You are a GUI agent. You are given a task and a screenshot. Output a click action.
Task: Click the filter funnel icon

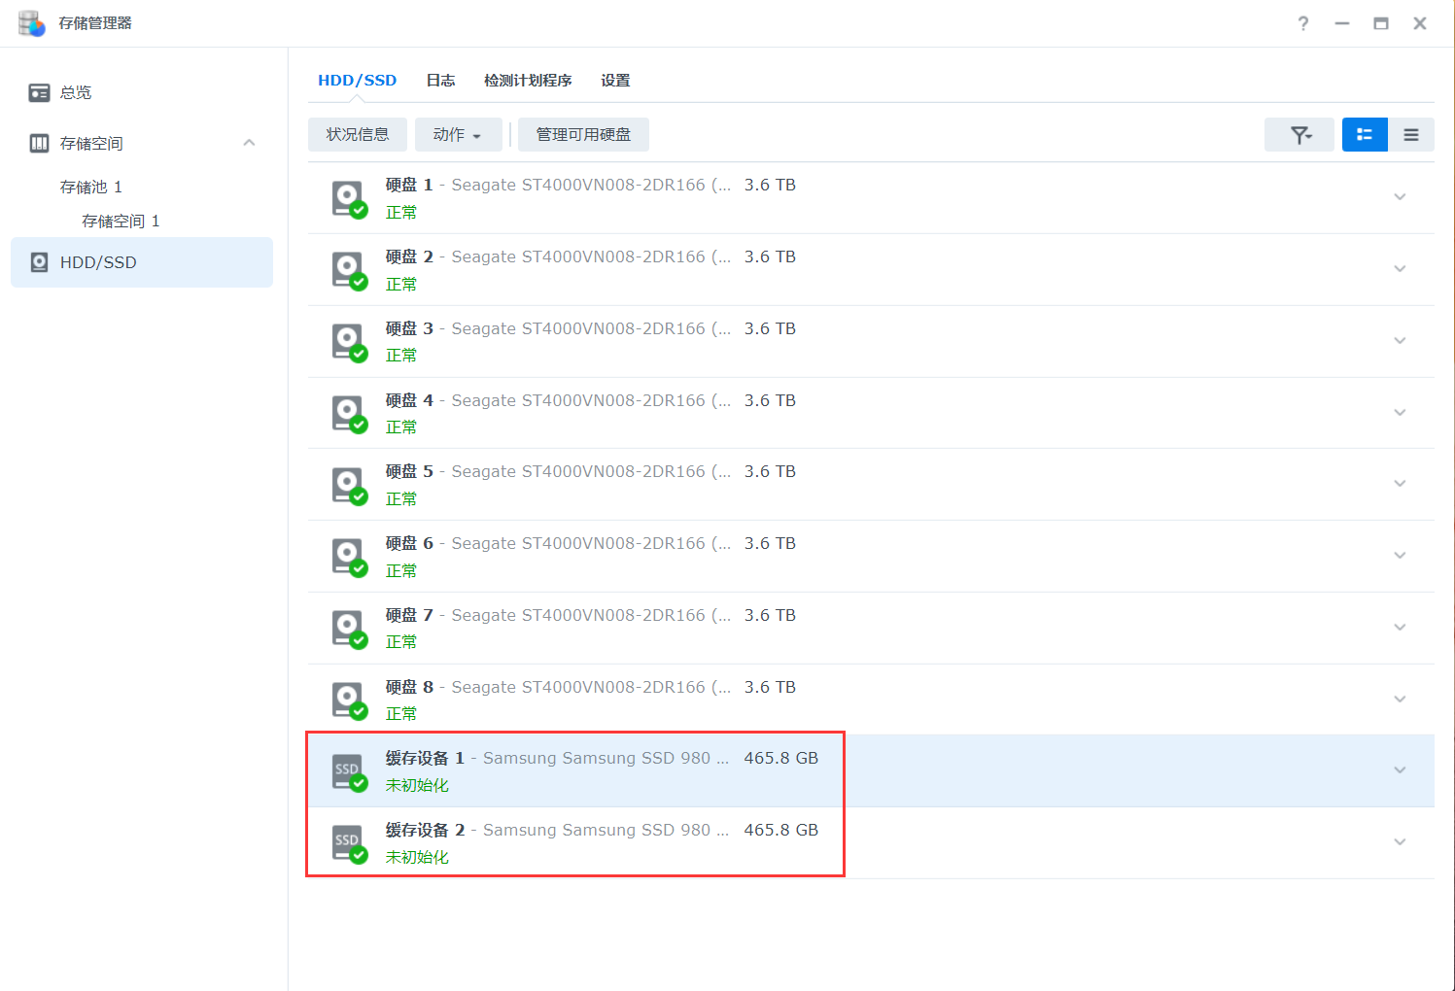coord(1299,135)
